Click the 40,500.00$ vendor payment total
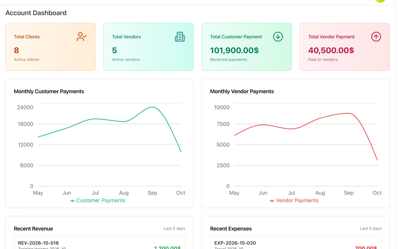Image resolution: width=398 pixels, height=249 pixels. (x=331, y=50)
